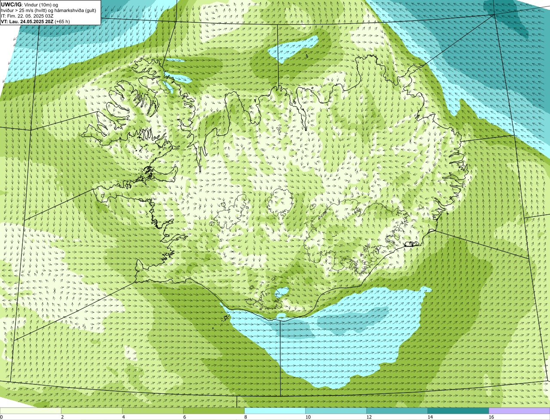Click the '14' label on the color scale

tap(430, 417)
